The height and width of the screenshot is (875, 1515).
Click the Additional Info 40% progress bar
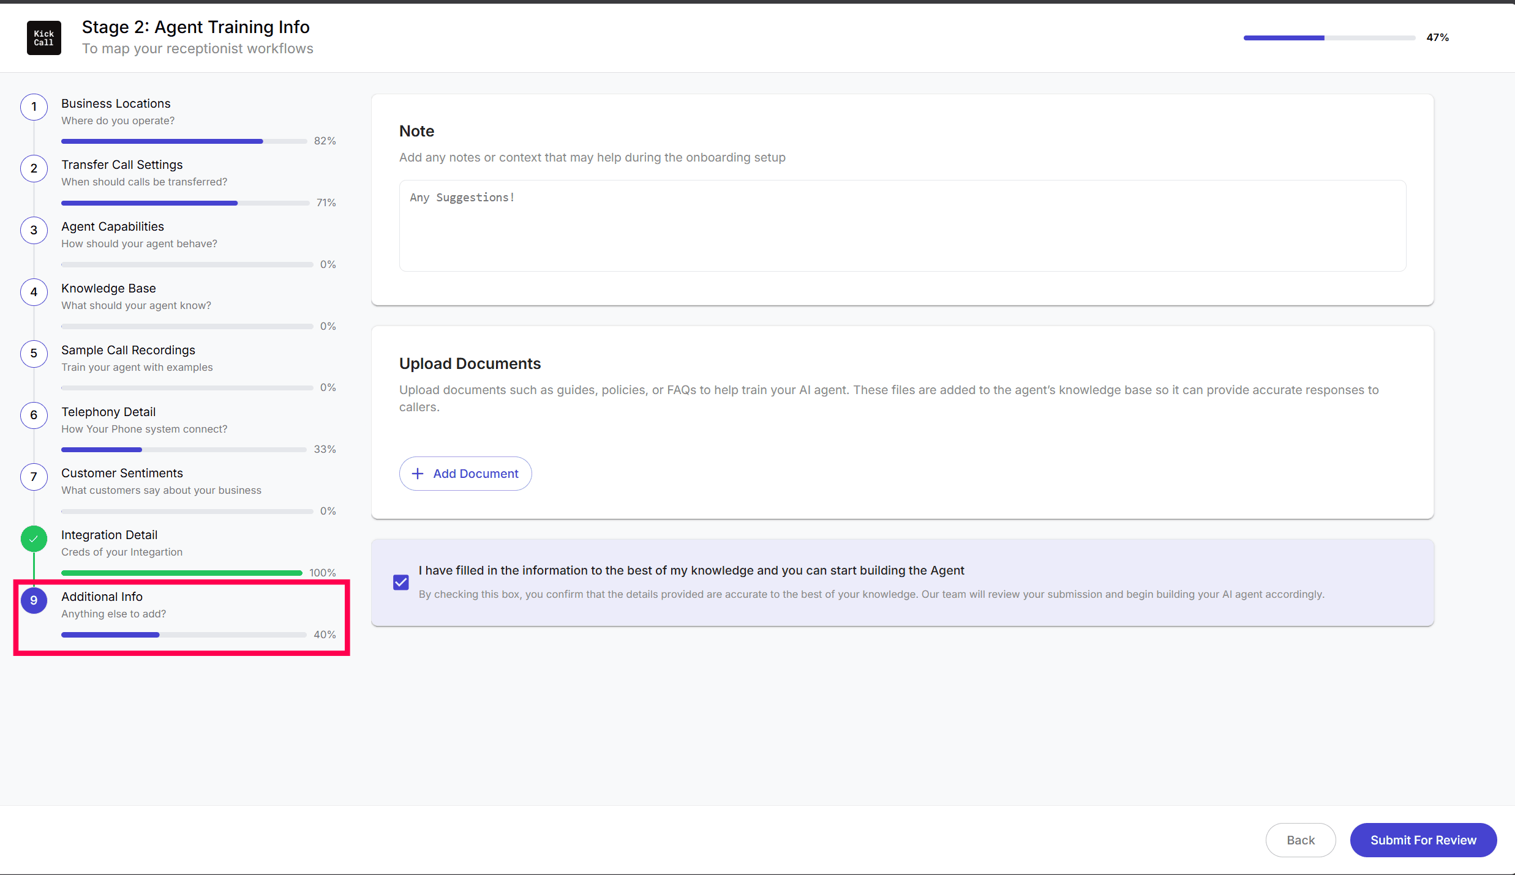(x=184, y=635)
